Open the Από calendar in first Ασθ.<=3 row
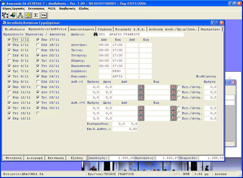The width and height of the screenshot is (243, 178). [x=141, y=108]
